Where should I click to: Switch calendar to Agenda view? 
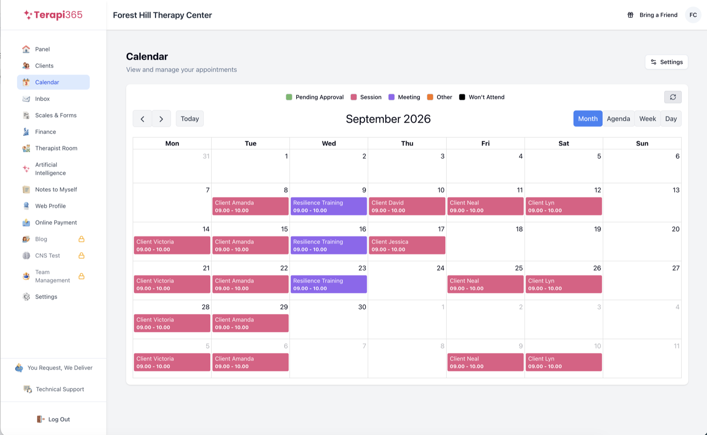[618, 119]
